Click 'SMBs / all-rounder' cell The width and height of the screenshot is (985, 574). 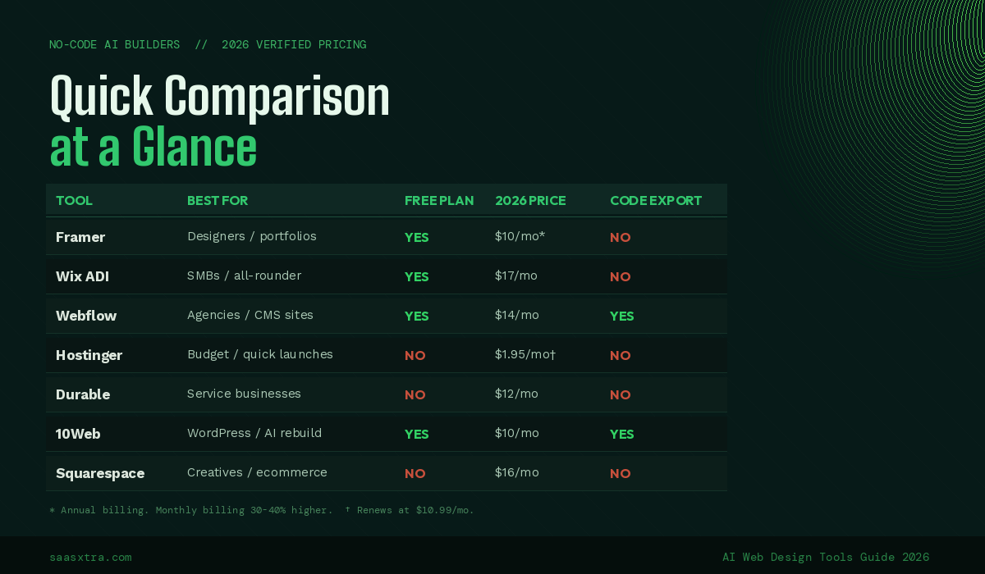click(x=244, y=276)
